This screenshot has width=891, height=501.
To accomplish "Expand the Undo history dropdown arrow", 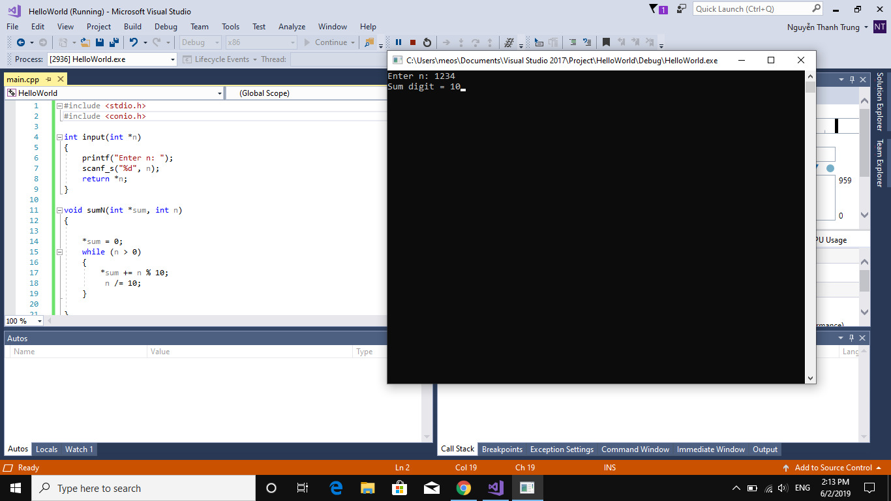I will [x=145, y=42].
